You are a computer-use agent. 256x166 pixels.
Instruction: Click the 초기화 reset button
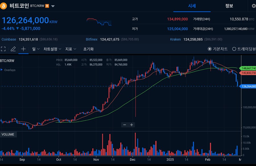tap(88, 49)
